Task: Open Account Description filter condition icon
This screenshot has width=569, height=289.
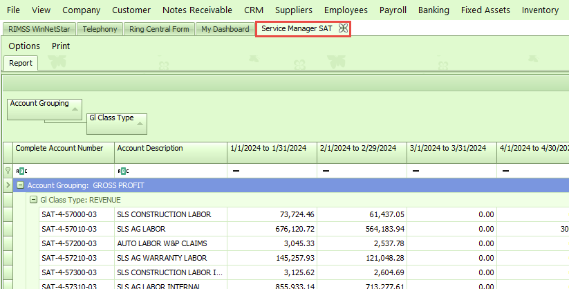Action: tap(122, 170)
